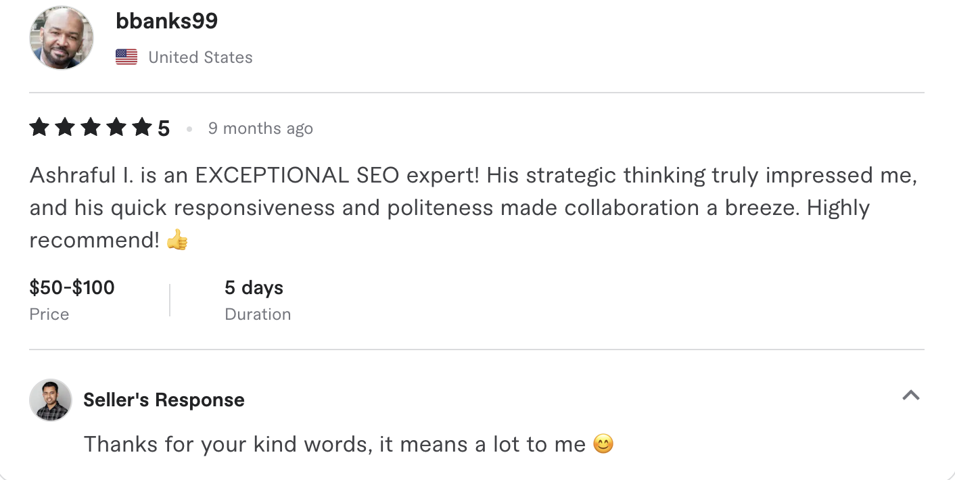Open the Seller's Response heading
Image resolution: width=955 pixels, height=480 pixels.
coord(164,400)
